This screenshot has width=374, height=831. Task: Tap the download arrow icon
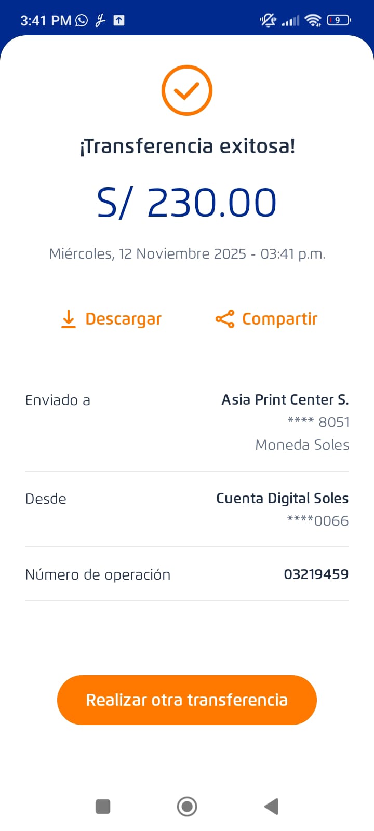[69, 319]
